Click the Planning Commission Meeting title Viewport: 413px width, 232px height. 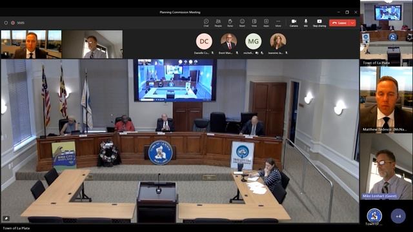[x=180, y=12]
